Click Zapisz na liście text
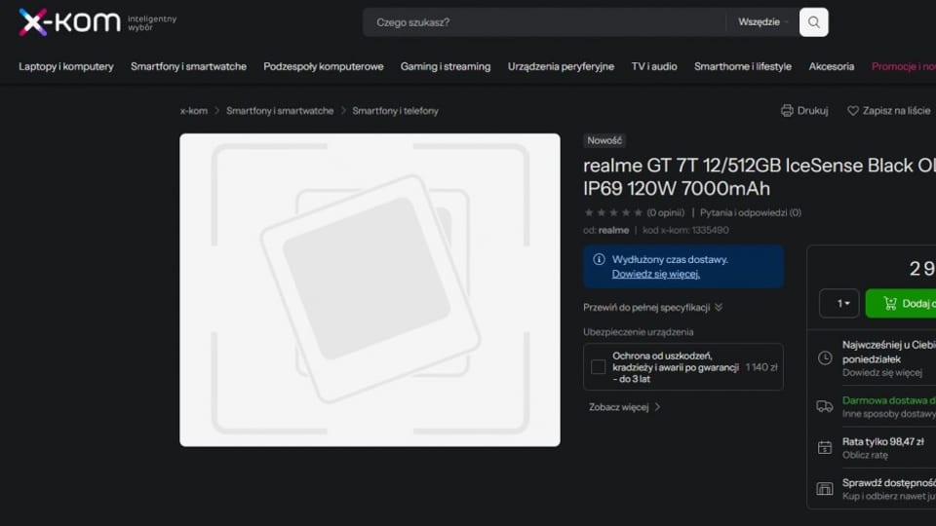936x526 pixels. (896, 110)
